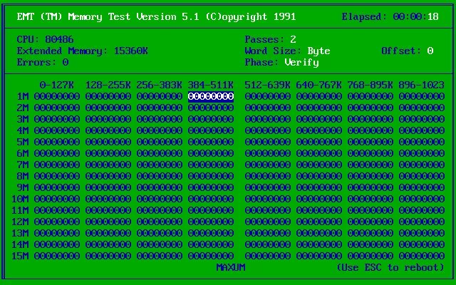Click the 128-255K block in row 3M

coord(108,119)
